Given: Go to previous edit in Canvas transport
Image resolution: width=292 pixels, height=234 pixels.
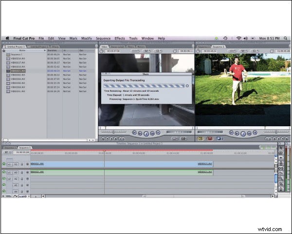Looking at the screenshot, I should [x=231, y=133].
